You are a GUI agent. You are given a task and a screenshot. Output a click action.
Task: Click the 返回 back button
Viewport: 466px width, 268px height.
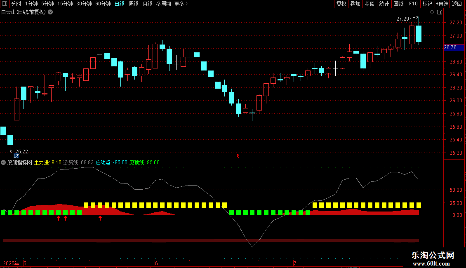[x=457, y=4]
